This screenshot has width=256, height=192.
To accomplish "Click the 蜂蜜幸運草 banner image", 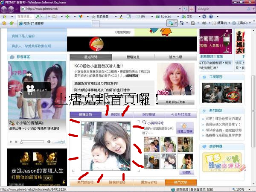I will (x=222, y=162).
